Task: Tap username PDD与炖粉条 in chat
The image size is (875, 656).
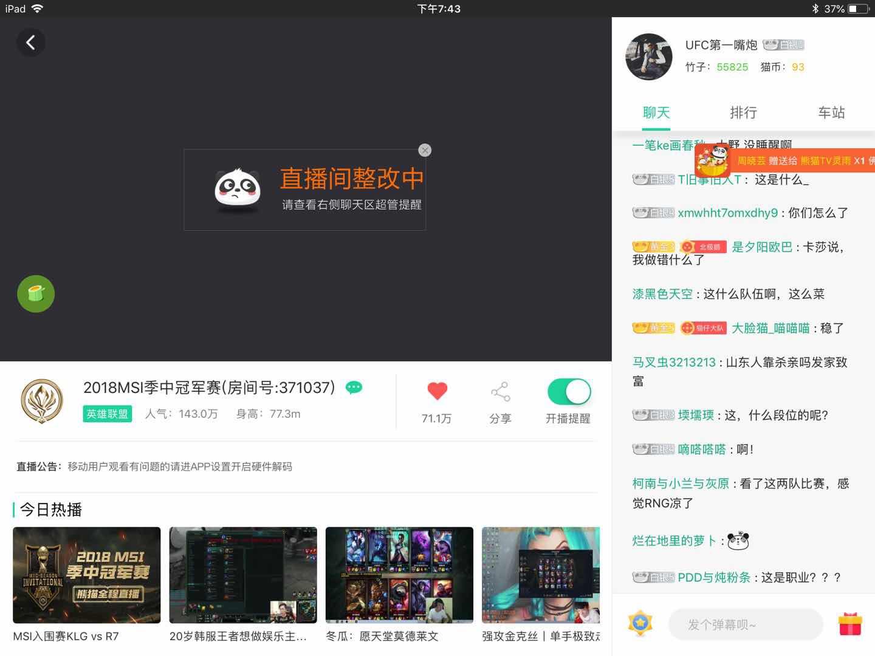Action: 714,577
